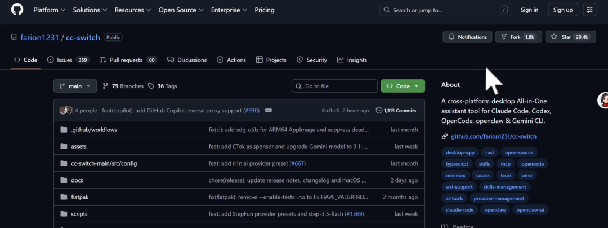Viewport: 608px width, 228px height.
Task: Open the 1,313 Commits history
Action: [x=396, y=111]
